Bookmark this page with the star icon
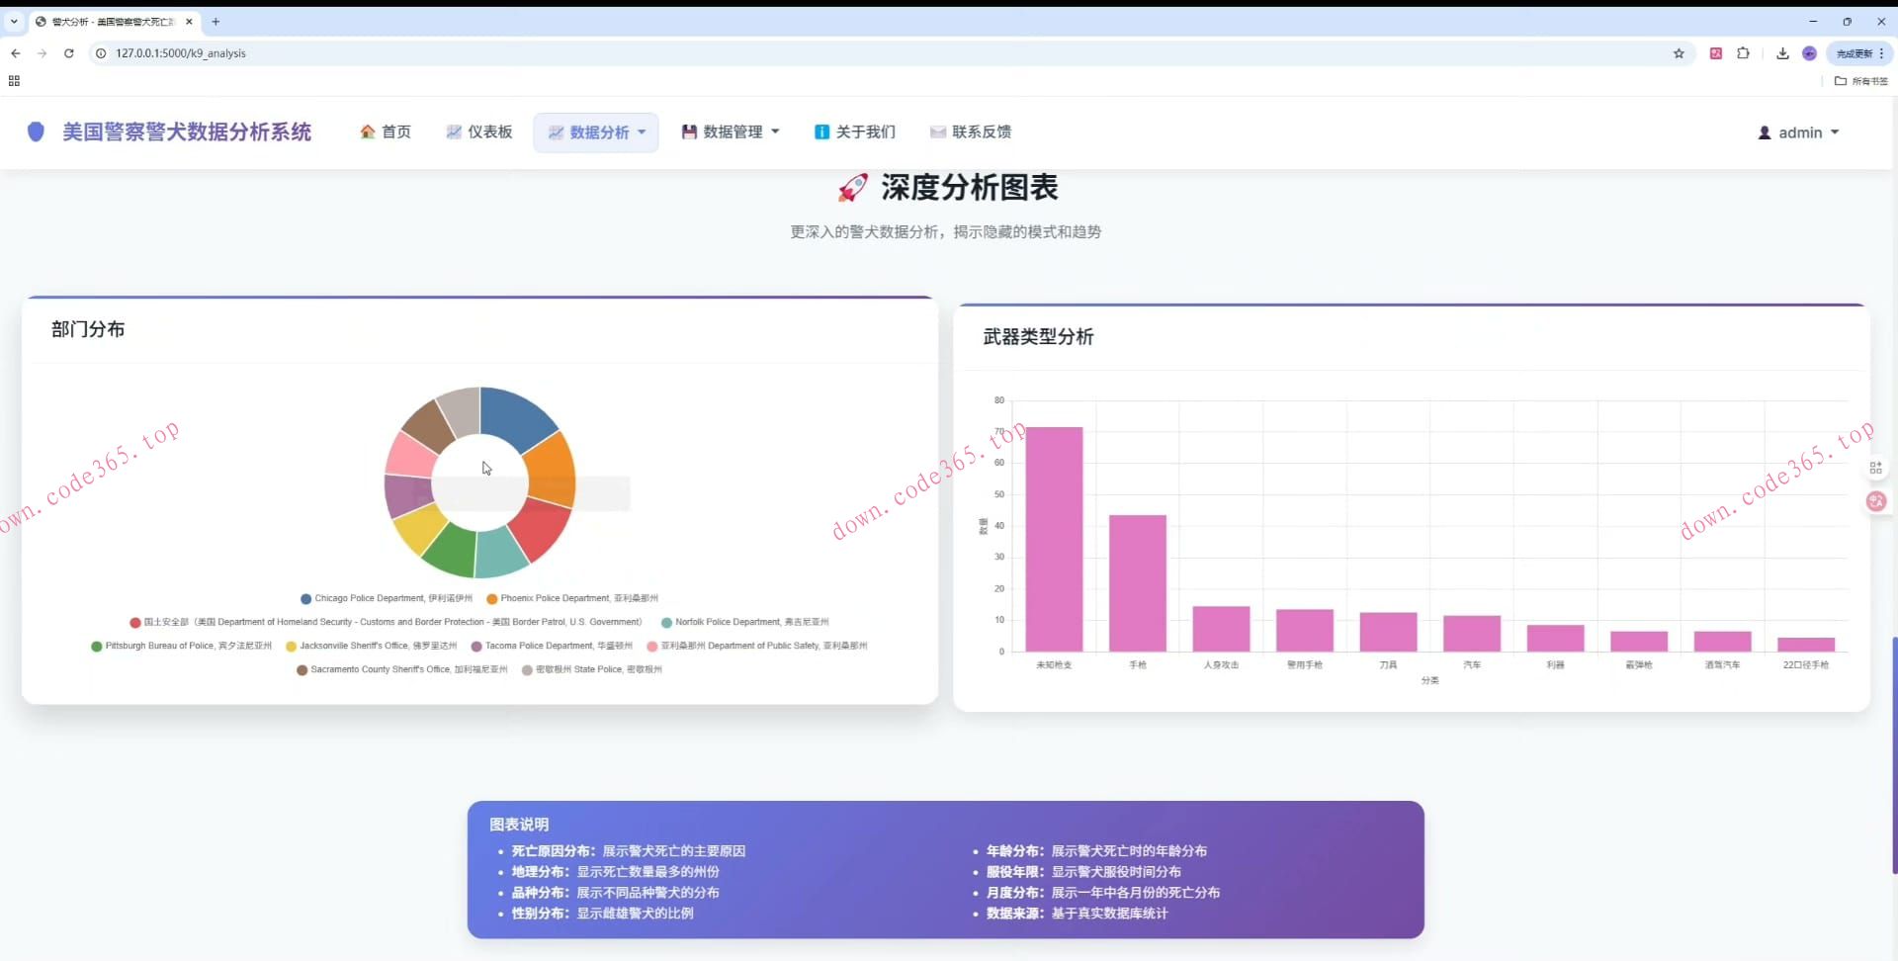This screenshot has width=1898, height=961. [x=1679, y=53]
